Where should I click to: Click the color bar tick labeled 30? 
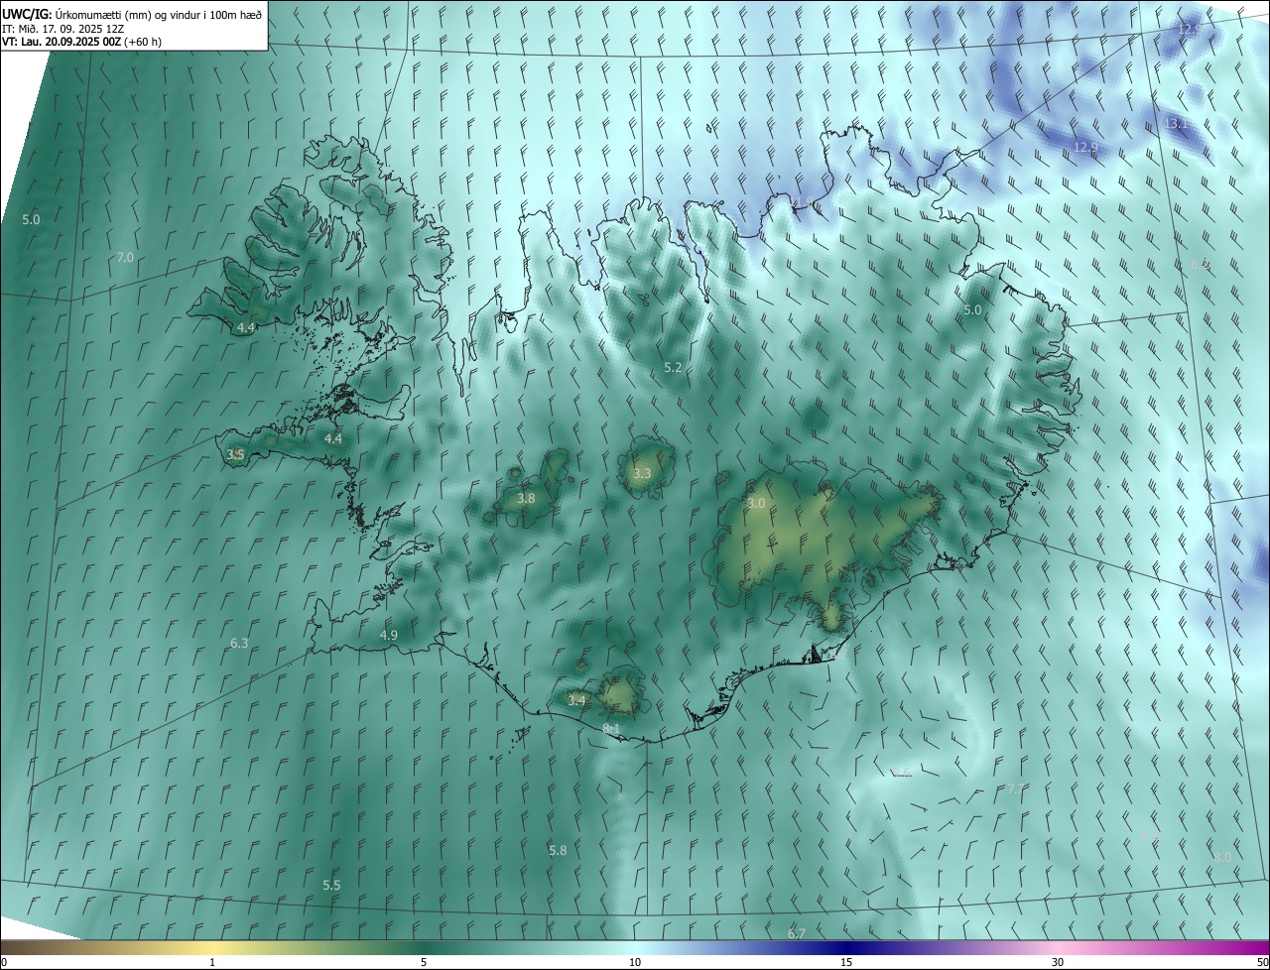[1058, 962]
